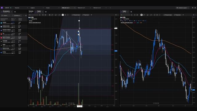Open Индикаторы in the left chart toolbar

pyautogui.click(x=76, y=15)
